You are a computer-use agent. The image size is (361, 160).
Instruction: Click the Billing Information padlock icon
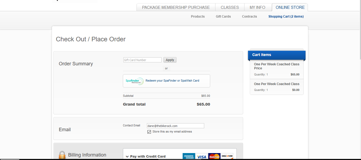pos(62,155)
